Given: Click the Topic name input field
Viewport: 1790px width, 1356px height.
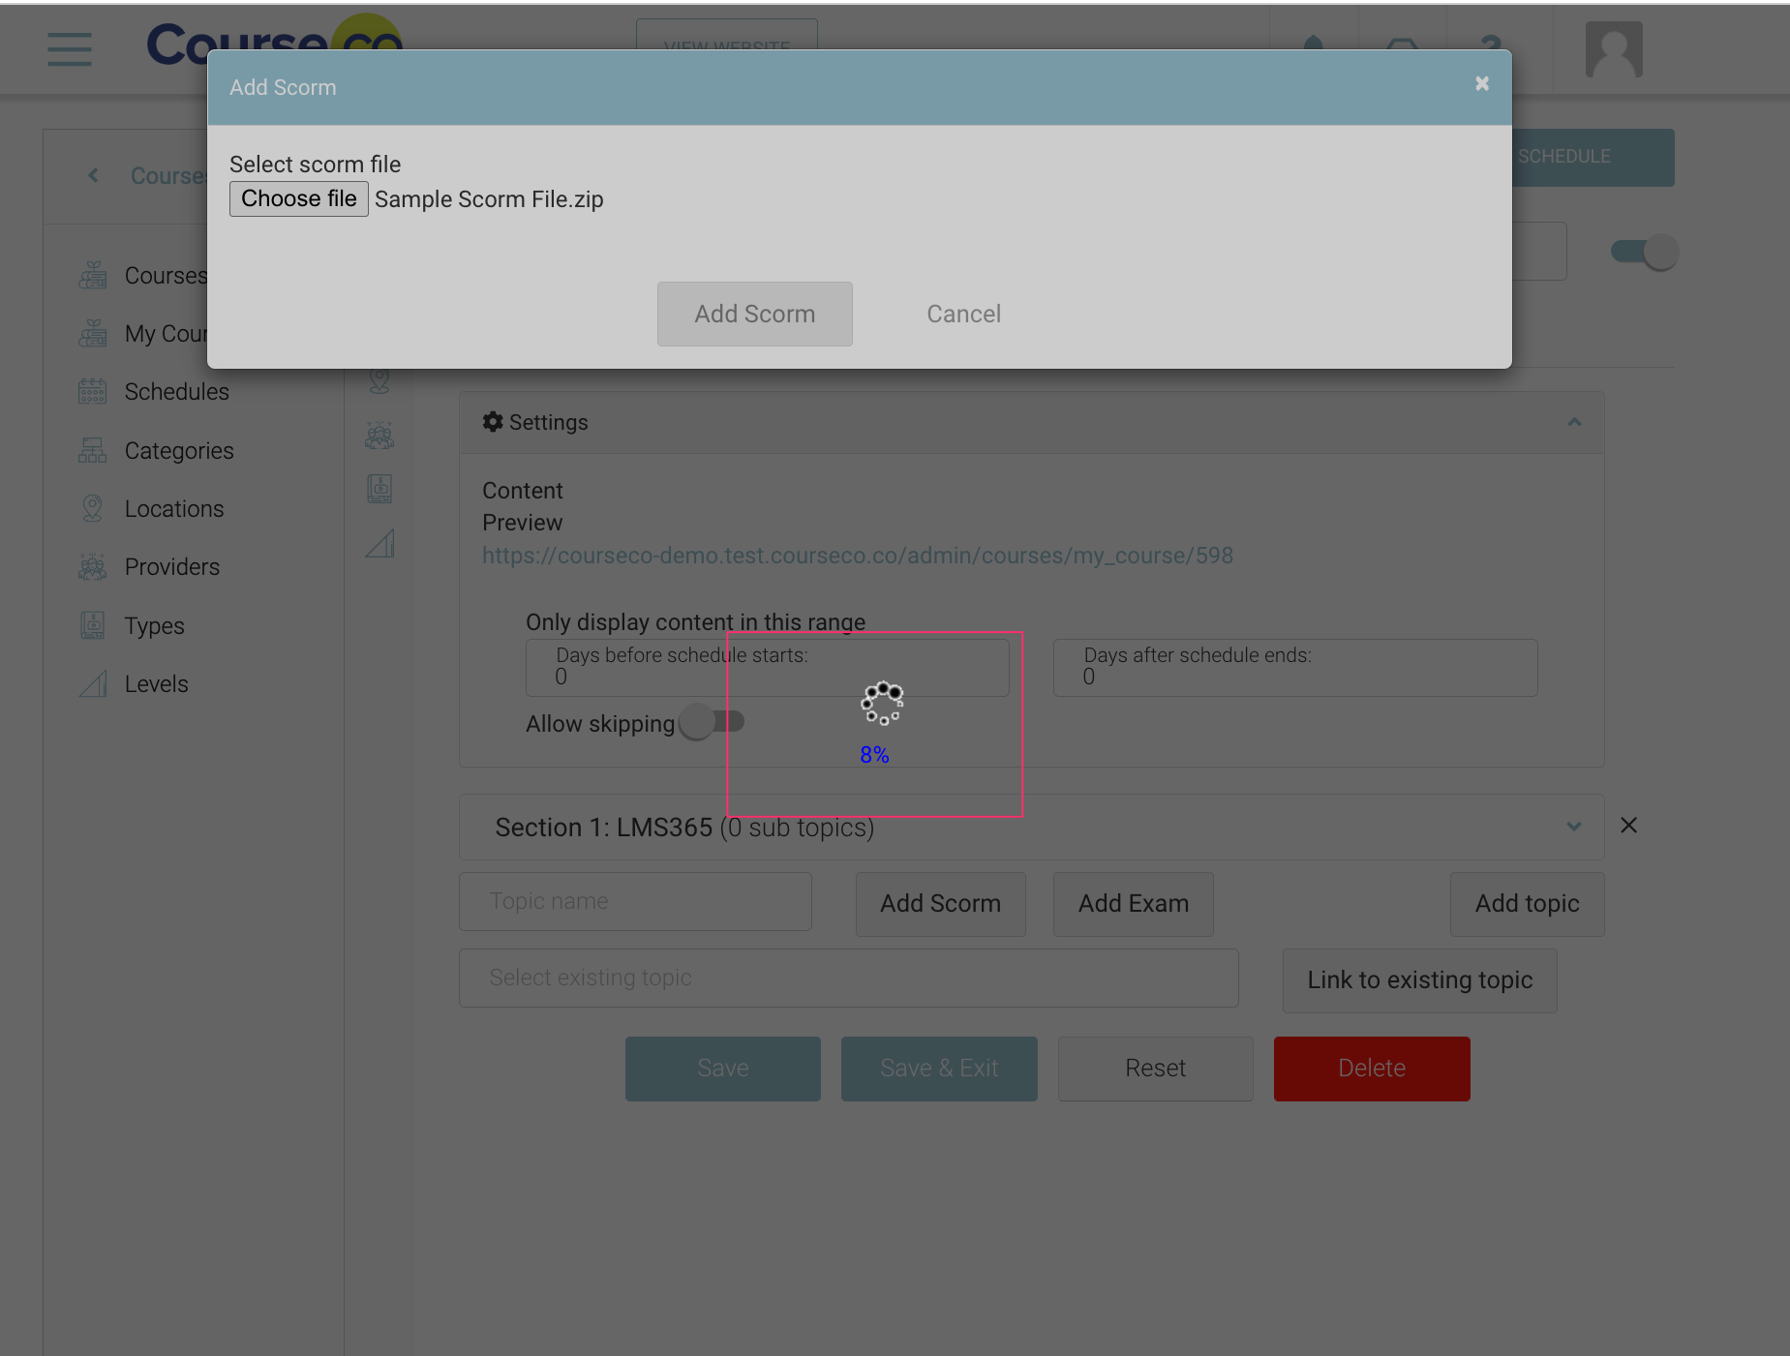Looking at the screenshot, I should [x=635, y=902].
